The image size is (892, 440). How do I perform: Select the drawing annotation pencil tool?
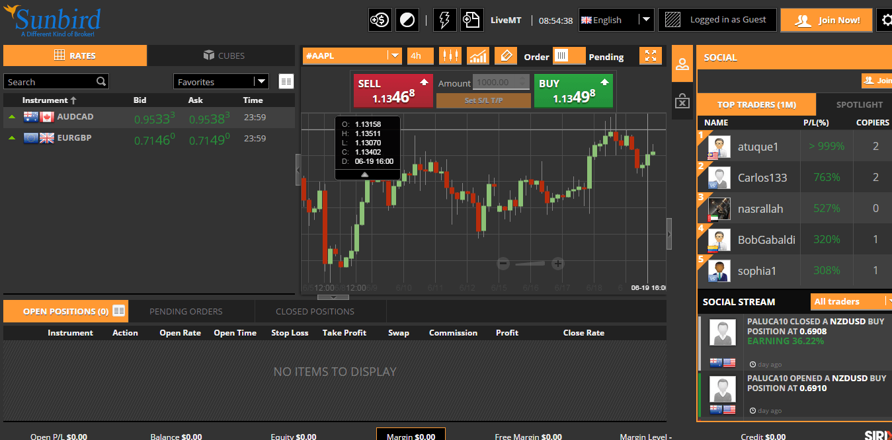(505, 56)
